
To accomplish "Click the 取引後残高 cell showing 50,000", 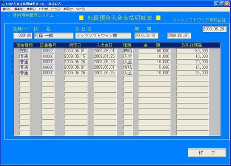I will coord(193,51).
